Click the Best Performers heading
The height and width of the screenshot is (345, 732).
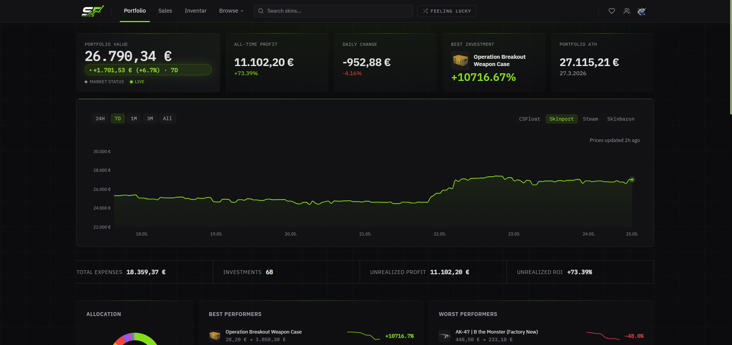(x=235, y=314)
